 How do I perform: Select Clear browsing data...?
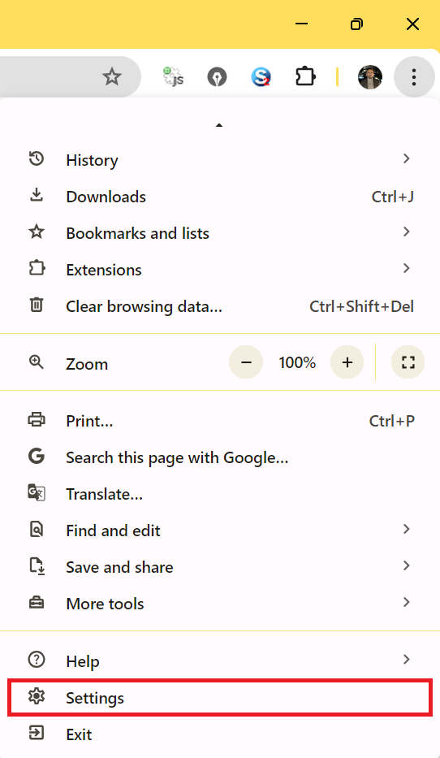[x=220, y=305]
